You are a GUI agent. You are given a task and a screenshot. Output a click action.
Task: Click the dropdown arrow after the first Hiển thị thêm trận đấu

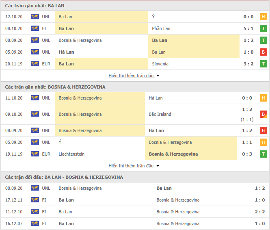coord(158,76)
